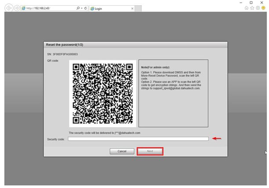269x188 pixels.
Task: Close the Login tab
Action: click(x=132, y=9)
